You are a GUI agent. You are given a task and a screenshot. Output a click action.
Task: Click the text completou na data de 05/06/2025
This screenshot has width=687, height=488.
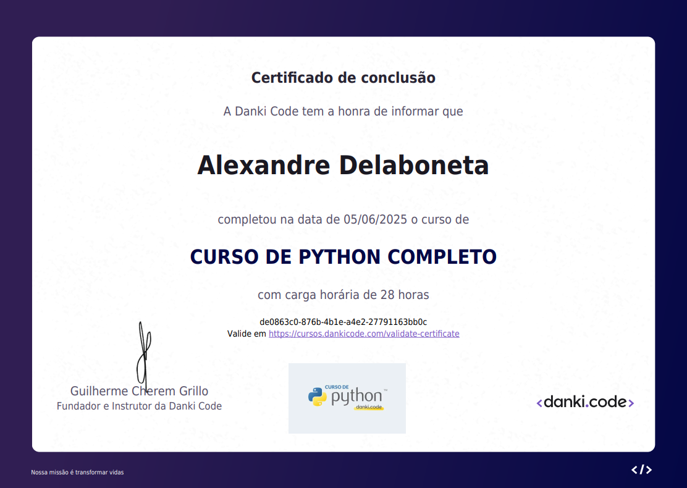tap(313, 219)
